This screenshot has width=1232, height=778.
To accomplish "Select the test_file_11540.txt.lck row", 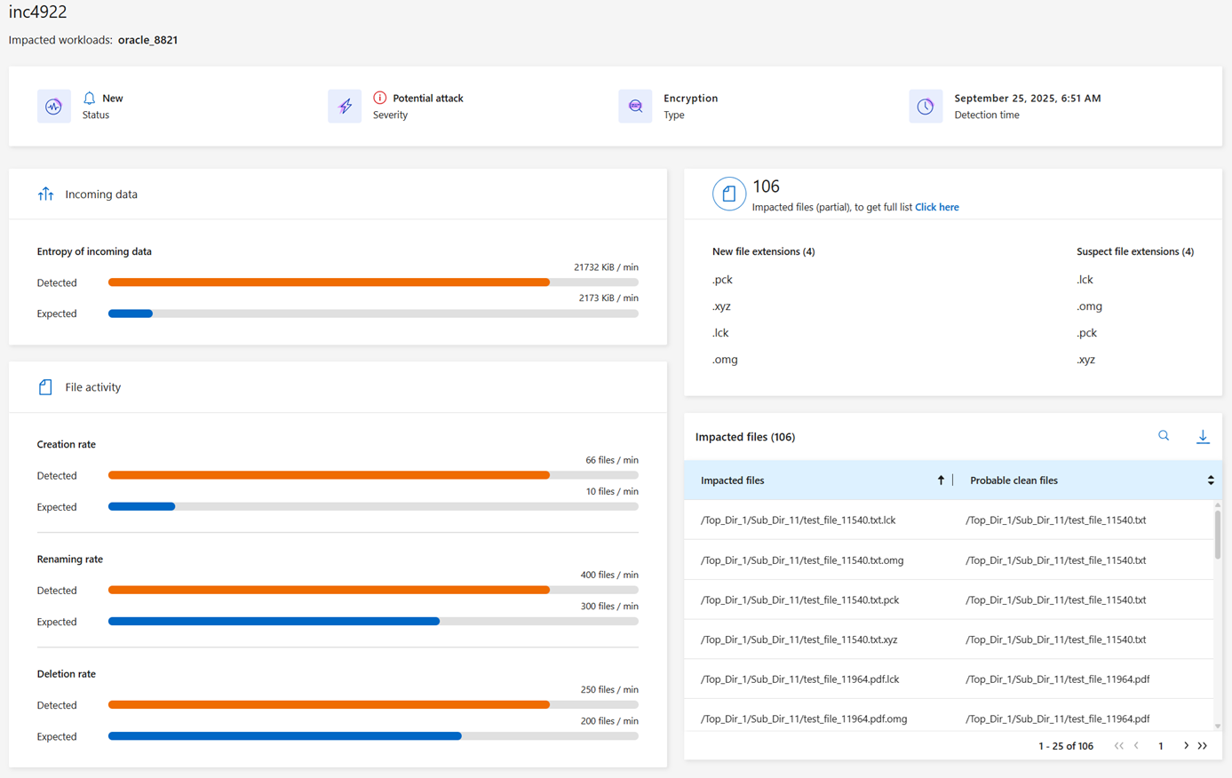I will click(x=798, y=520).
